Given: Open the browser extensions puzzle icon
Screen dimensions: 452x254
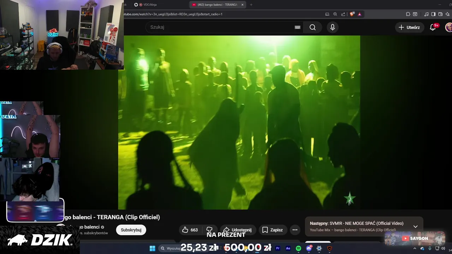Looking at the screenshot, I should 408,14.
